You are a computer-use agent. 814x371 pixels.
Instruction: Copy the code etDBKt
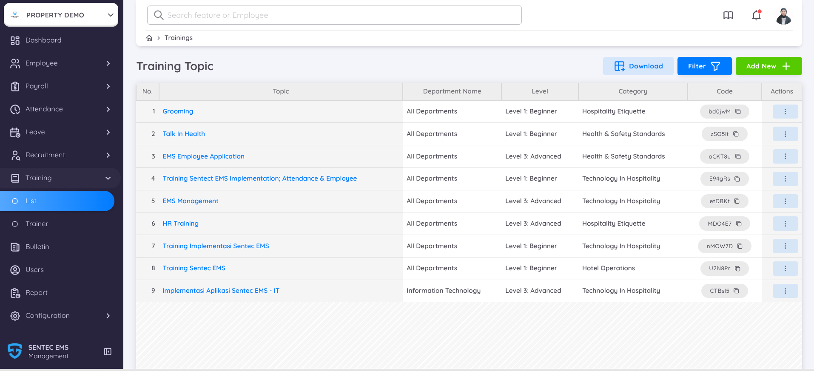[x=737, y=201]
